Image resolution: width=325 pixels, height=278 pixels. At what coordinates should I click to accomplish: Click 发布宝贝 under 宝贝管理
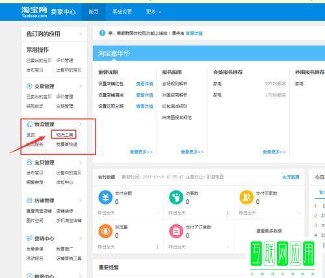(34, 173)
